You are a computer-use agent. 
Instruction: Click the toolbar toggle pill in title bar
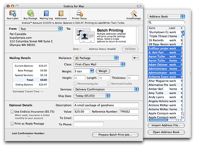click(139, 6)
